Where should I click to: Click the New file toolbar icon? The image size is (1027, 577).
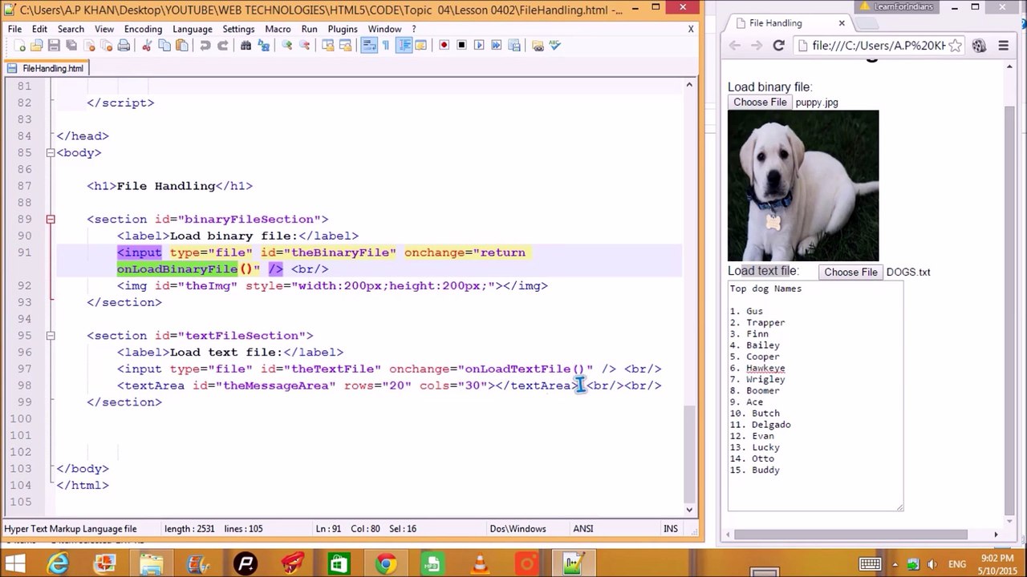coord(19,46)
